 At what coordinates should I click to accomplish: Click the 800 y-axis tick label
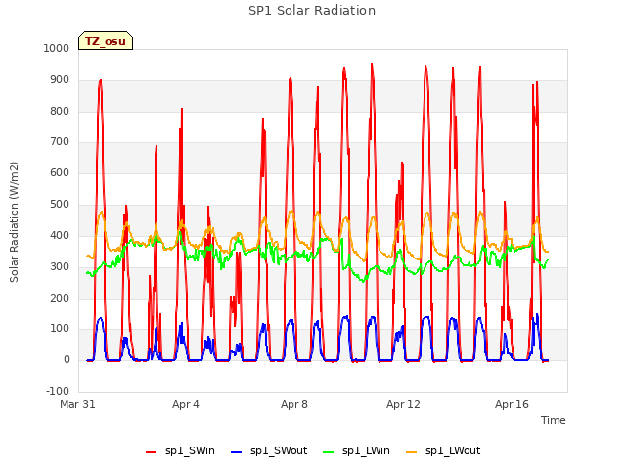[x=60, y=111]
